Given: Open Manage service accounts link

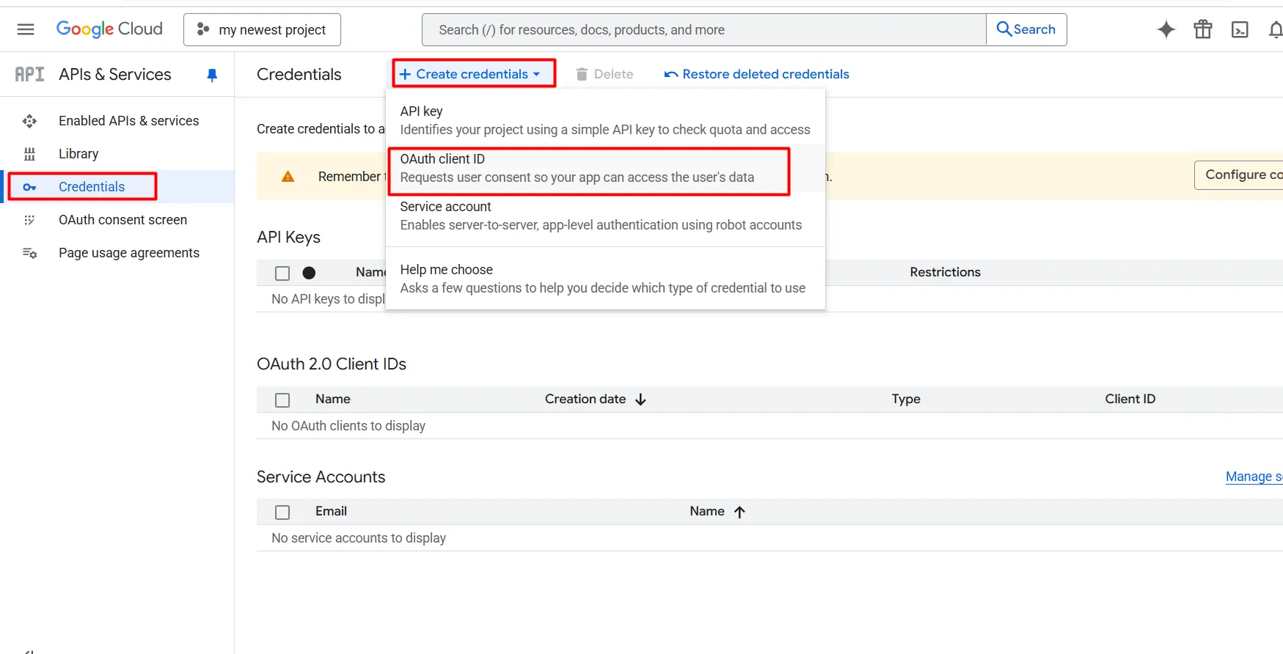Looking at the screenshot, I should pyautogui.click(x=1254, y=477).
